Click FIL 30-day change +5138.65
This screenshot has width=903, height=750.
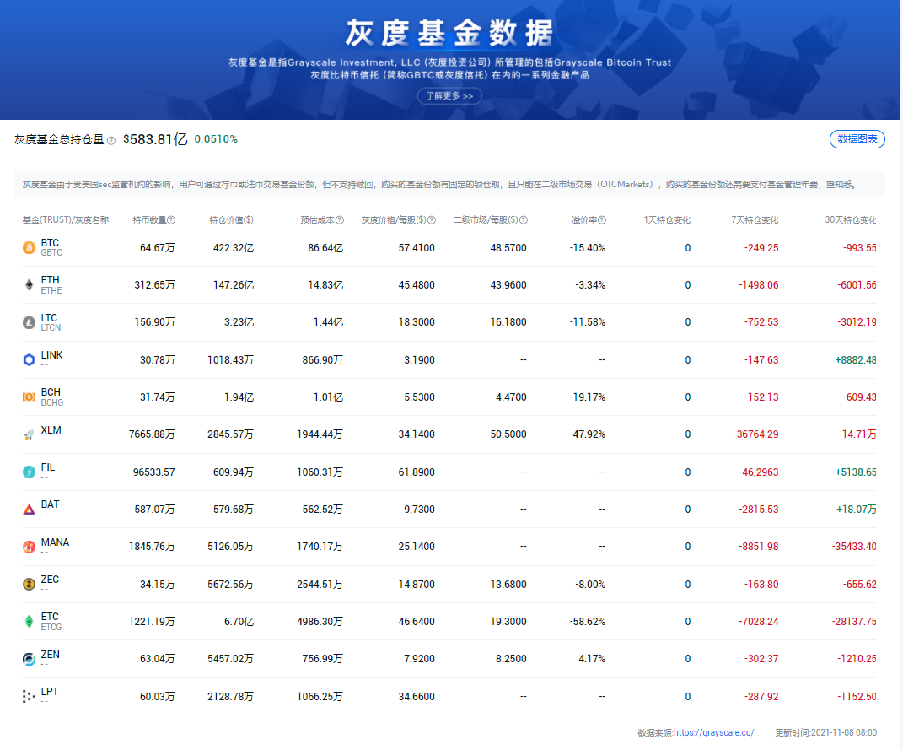(856, 472)
